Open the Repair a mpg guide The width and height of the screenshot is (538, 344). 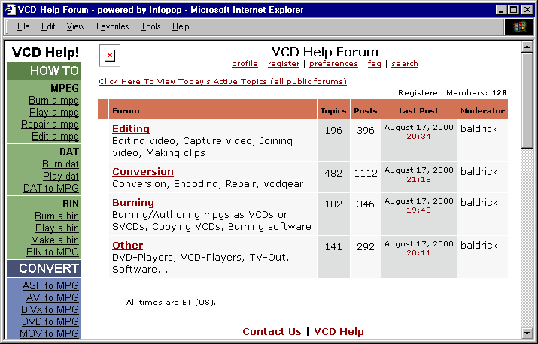coord(50,124)
